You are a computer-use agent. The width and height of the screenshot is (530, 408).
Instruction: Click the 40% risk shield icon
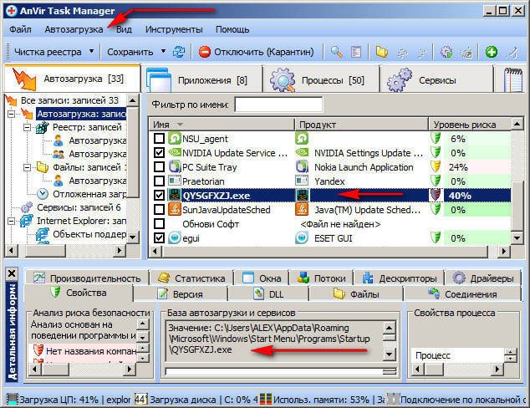click(436, 195)
